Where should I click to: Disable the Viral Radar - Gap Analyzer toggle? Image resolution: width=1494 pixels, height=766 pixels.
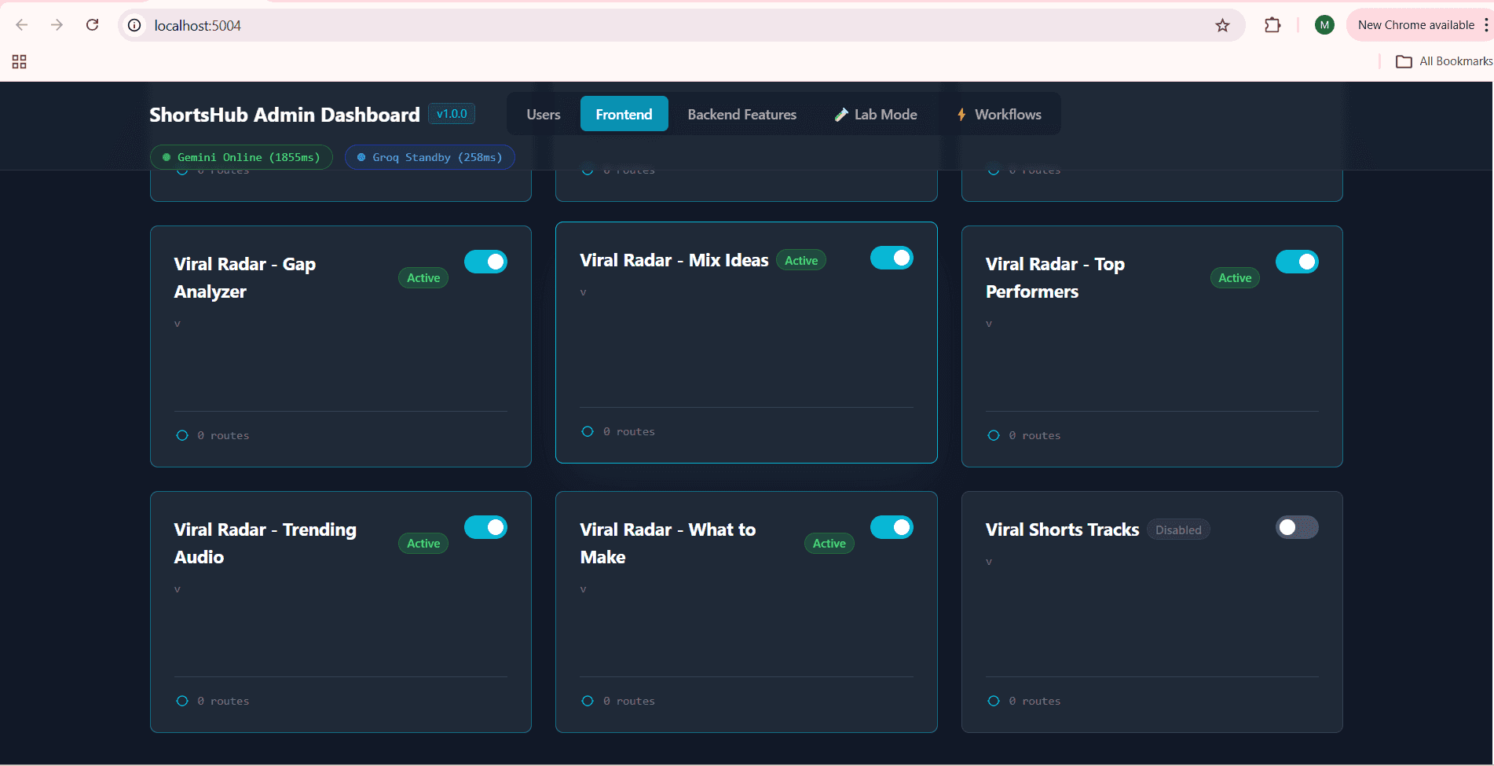(x=485, y=262)
